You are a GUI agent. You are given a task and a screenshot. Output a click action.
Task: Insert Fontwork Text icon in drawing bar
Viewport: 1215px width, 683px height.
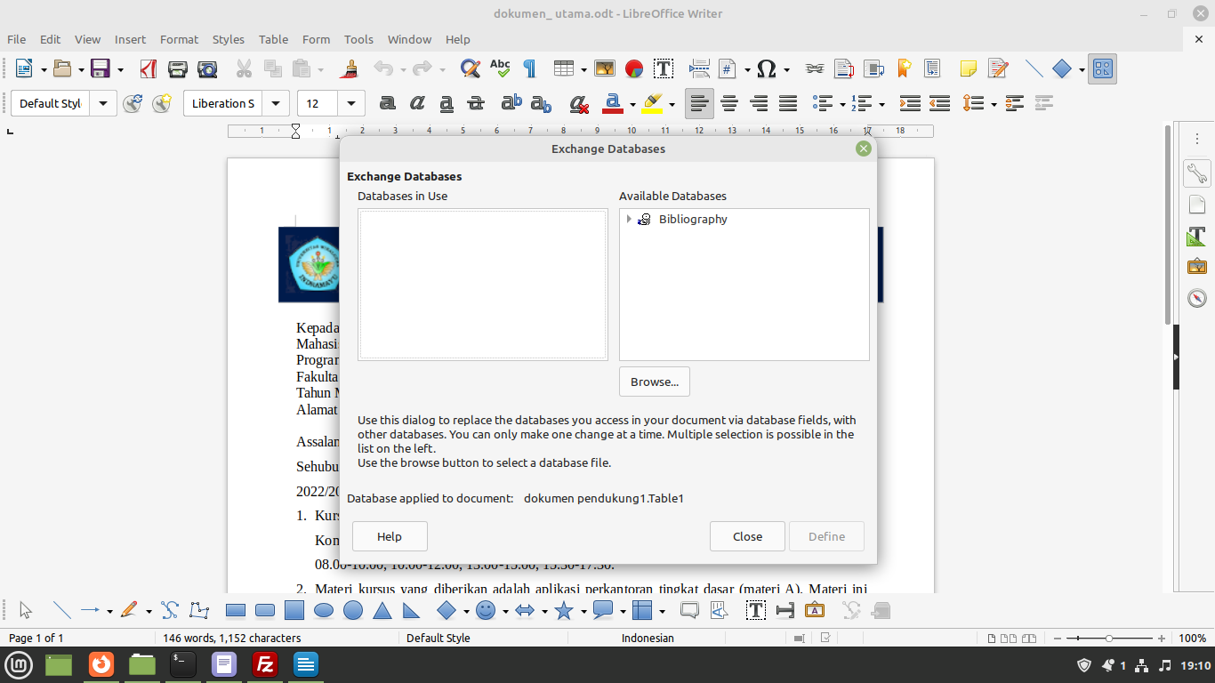coord(814,610)
